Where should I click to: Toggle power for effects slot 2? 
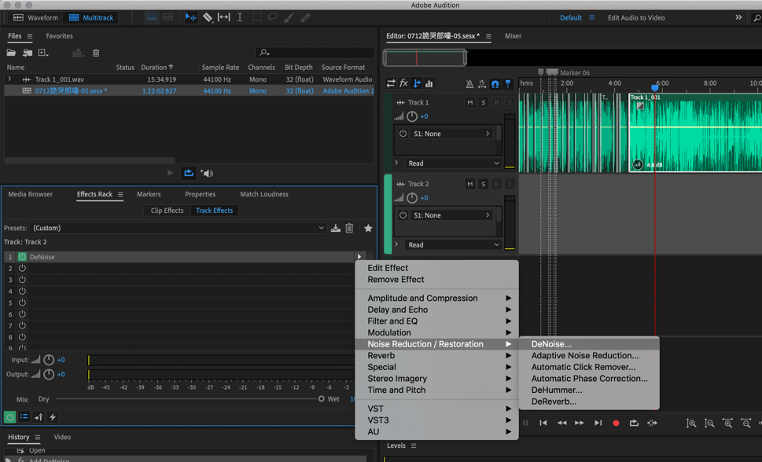coord(22,268)
